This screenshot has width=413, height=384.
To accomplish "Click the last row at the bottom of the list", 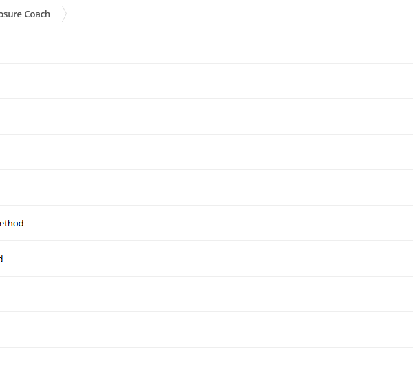I will click(x=206, y=365).
